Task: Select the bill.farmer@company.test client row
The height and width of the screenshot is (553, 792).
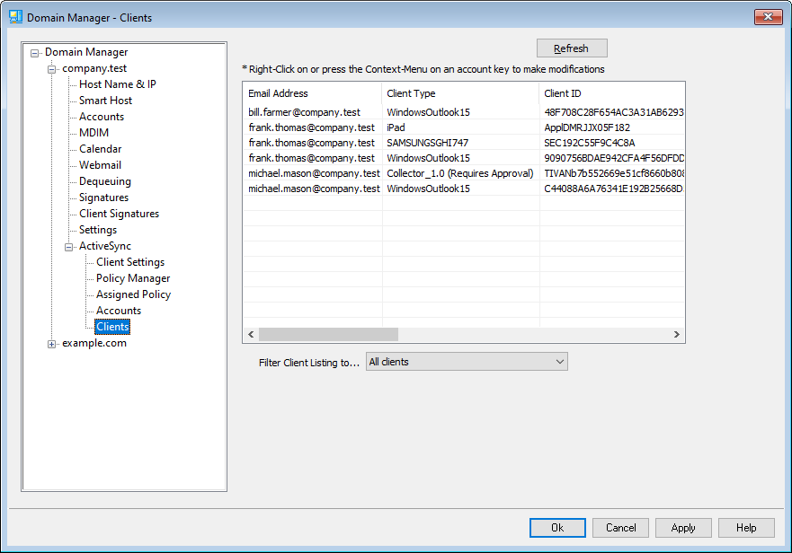Action: tap(304, 112)
